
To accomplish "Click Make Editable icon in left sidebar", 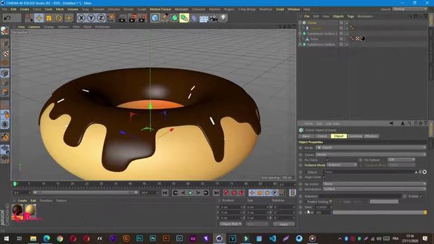I will pyautogui.click(x=5, y=30).
